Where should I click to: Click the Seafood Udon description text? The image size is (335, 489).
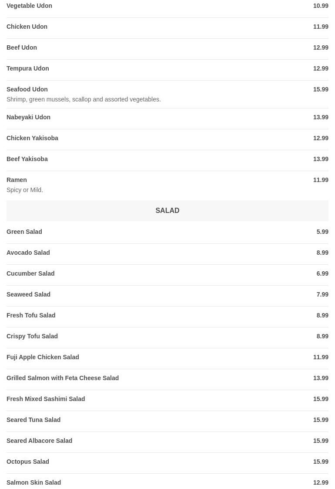(84, 99)
